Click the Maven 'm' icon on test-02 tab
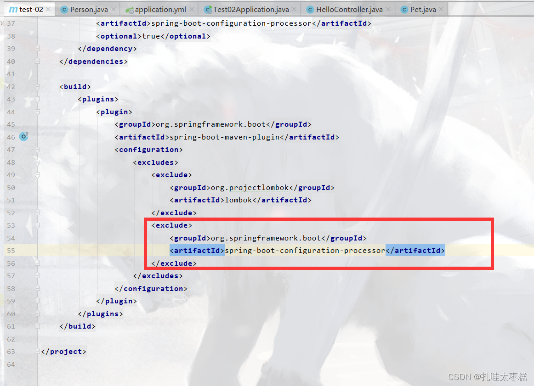 click(x=13, y=10)
